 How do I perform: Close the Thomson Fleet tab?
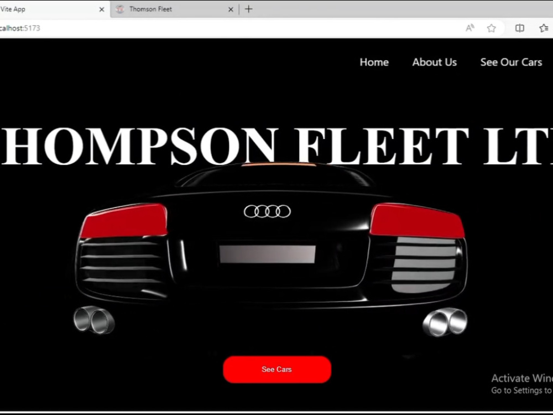[231, 9]
